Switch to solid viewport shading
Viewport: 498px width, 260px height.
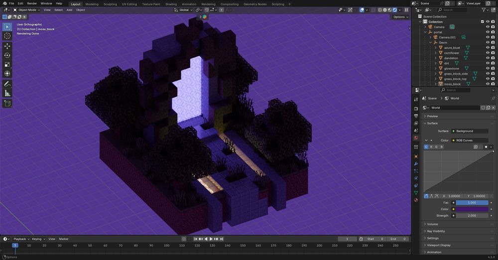[385, 10]
